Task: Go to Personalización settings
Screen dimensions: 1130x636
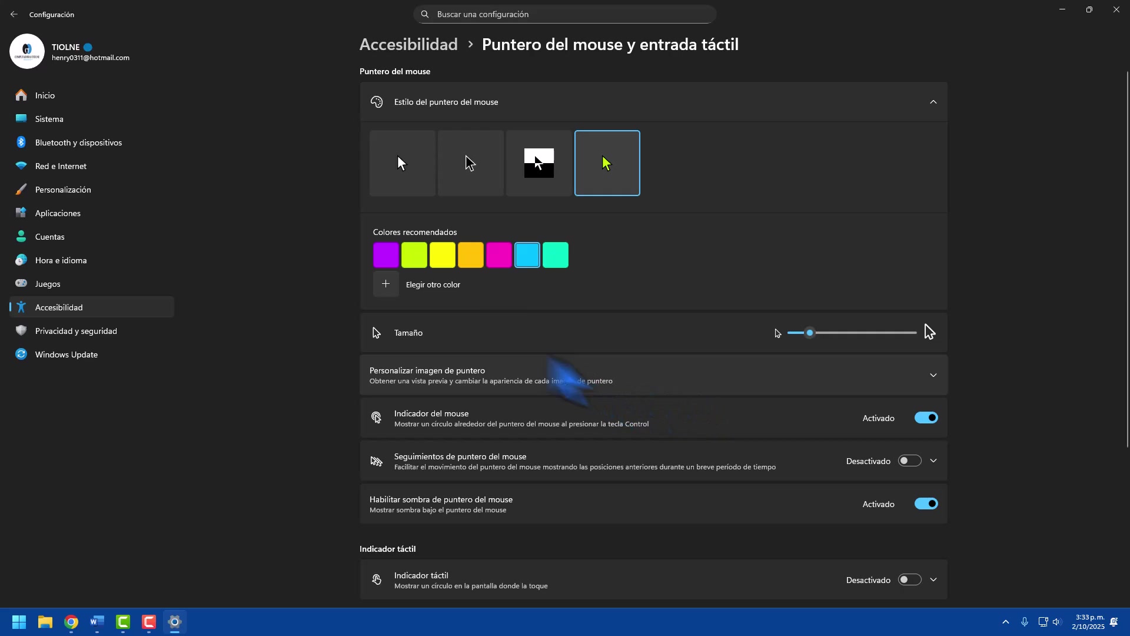Action: click(92, 190)
